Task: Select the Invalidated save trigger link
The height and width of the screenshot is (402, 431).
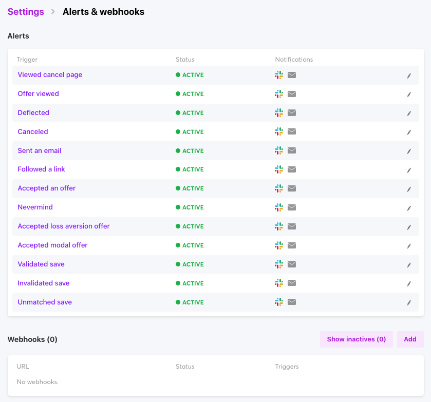Action: [x=44, y=283]
